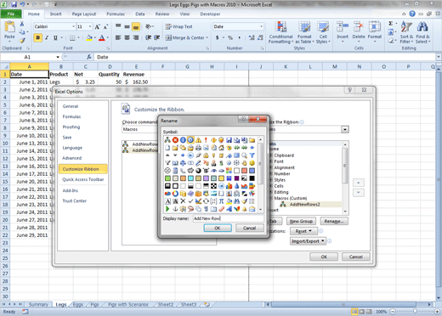
Task: Open the Customize the Ribbon tabs dropdown arrow
Action: [x=345, y=129]
